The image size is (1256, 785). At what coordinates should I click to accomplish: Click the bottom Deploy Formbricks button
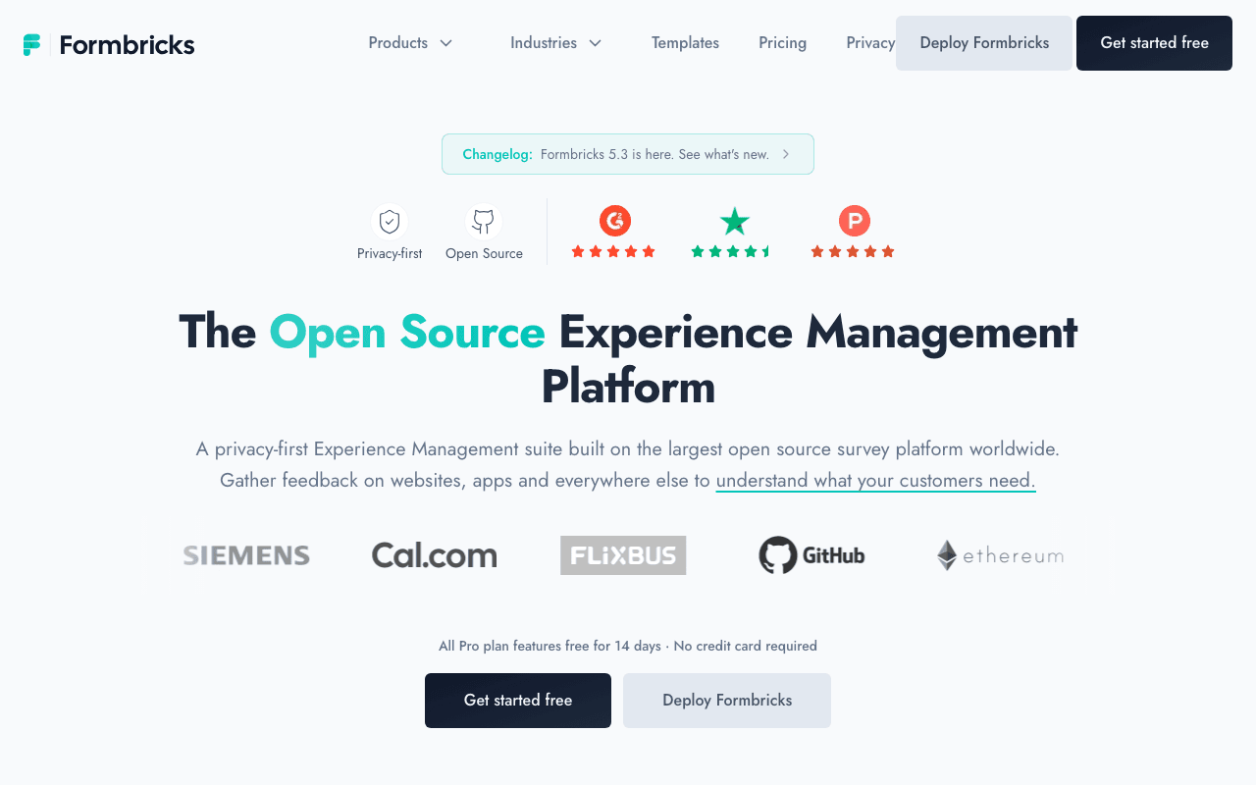tap(727, 701)
